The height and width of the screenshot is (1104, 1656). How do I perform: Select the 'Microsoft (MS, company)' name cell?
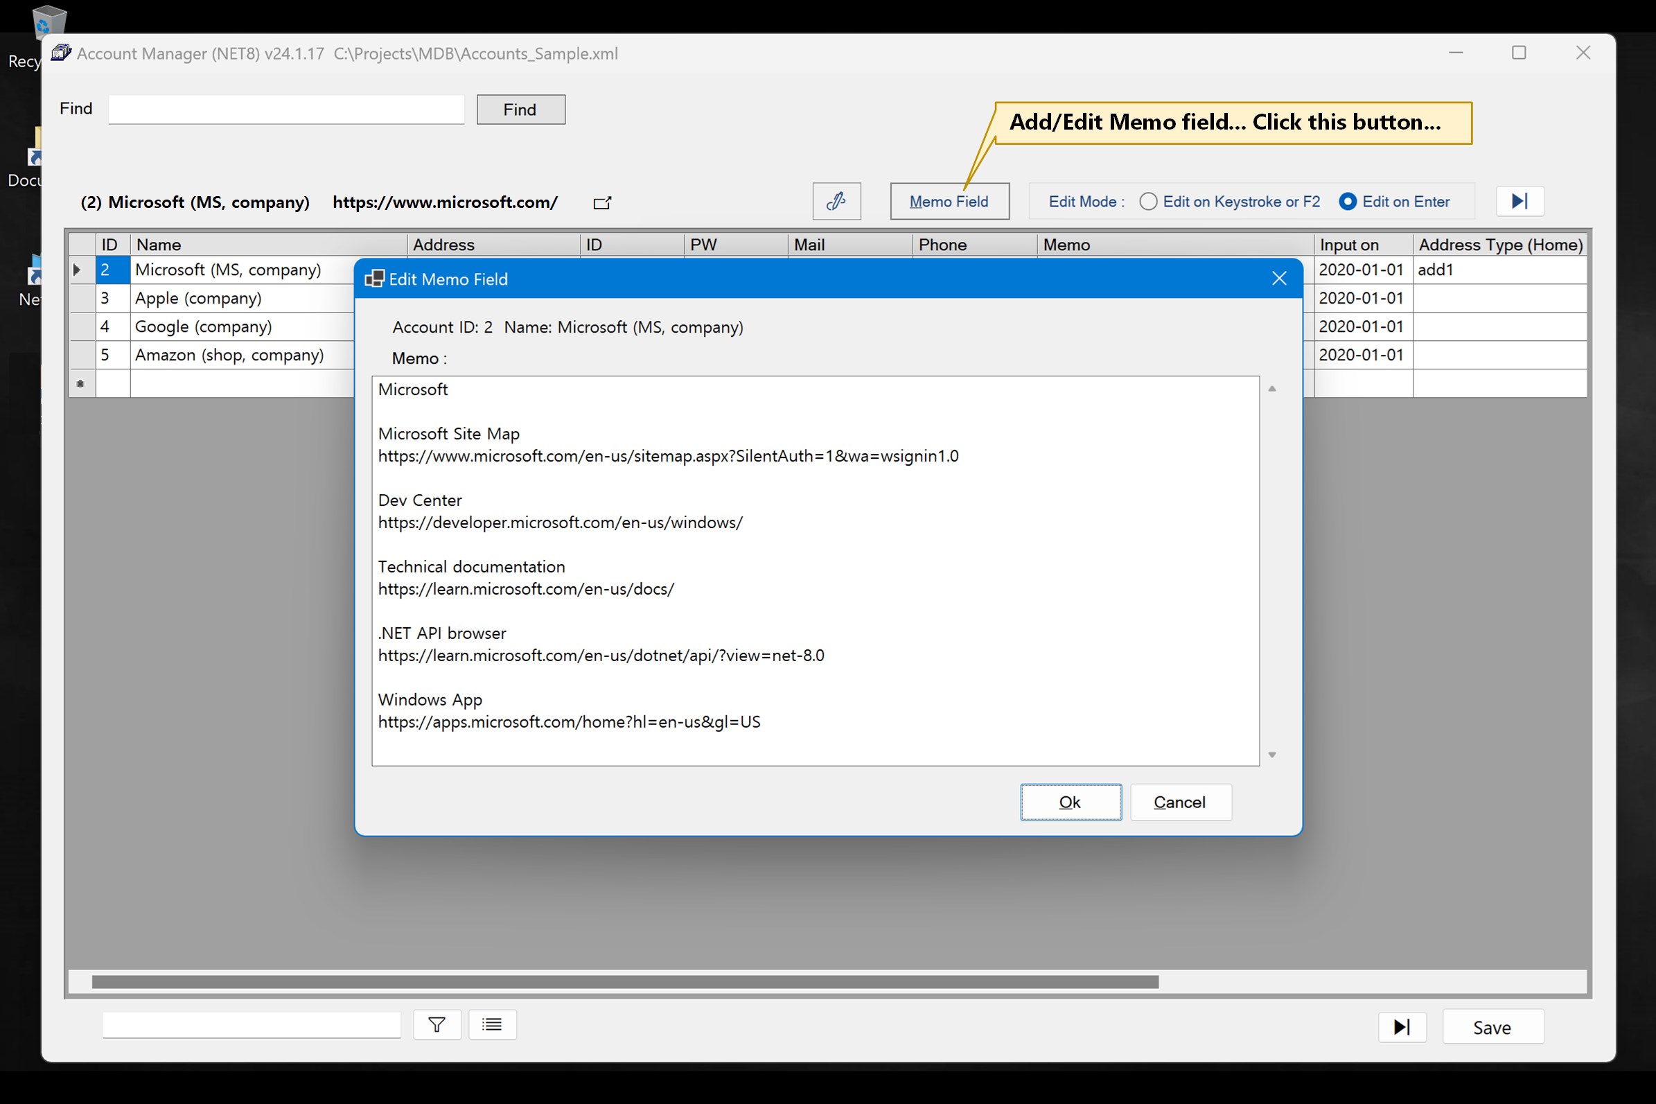coord(242,270)
